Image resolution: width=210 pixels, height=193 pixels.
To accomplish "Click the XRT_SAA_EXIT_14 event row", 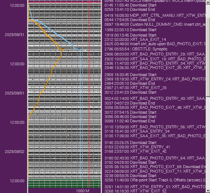I will pyautogui.click(x=135, y=40).
